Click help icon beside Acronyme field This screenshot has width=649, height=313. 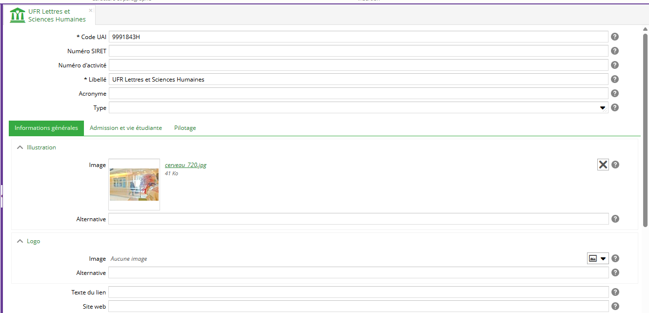[x=615, y=93]
